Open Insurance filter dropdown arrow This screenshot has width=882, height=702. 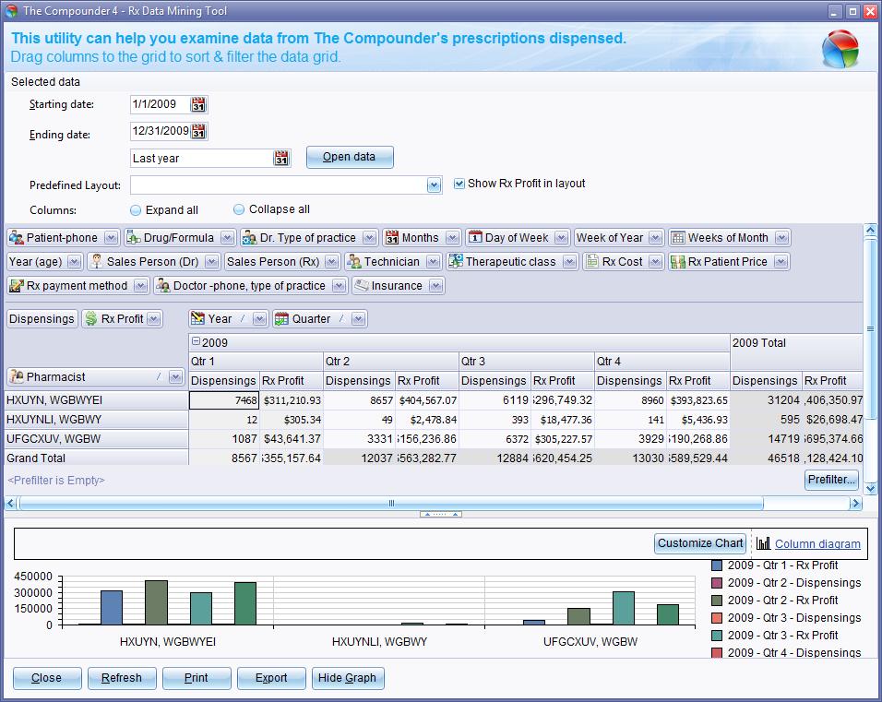436,286
